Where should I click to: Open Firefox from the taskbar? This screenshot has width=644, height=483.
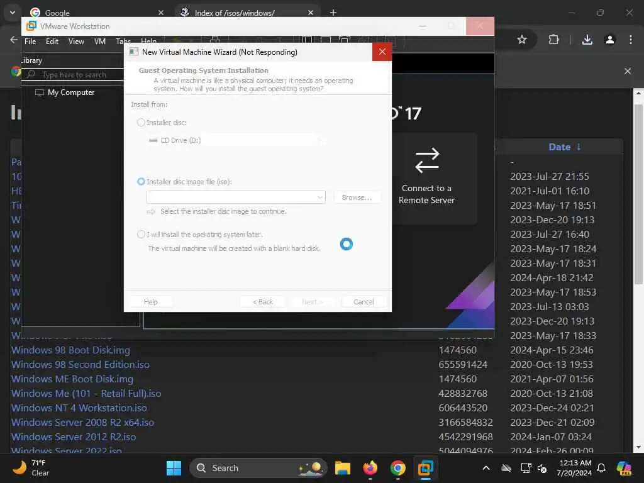click(370, 468)
